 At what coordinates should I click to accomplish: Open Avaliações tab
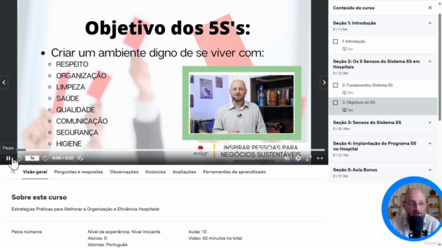pos(184,172)
